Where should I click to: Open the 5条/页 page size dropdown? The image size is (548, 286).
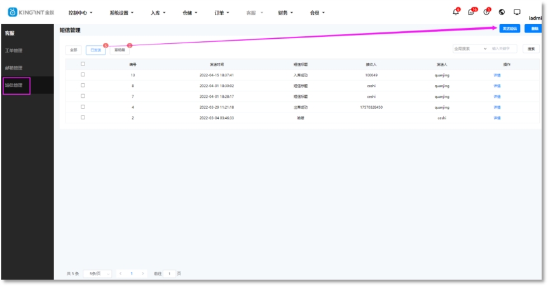tap(97, 273)
